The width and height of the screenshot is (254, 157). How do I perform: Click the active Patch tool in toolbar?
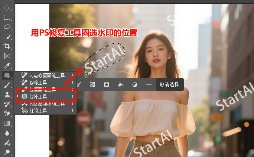[x=7, y=75]
